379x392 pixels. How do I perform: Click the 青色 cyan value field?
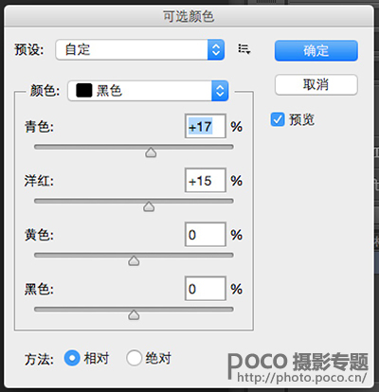tap(206, 126)
